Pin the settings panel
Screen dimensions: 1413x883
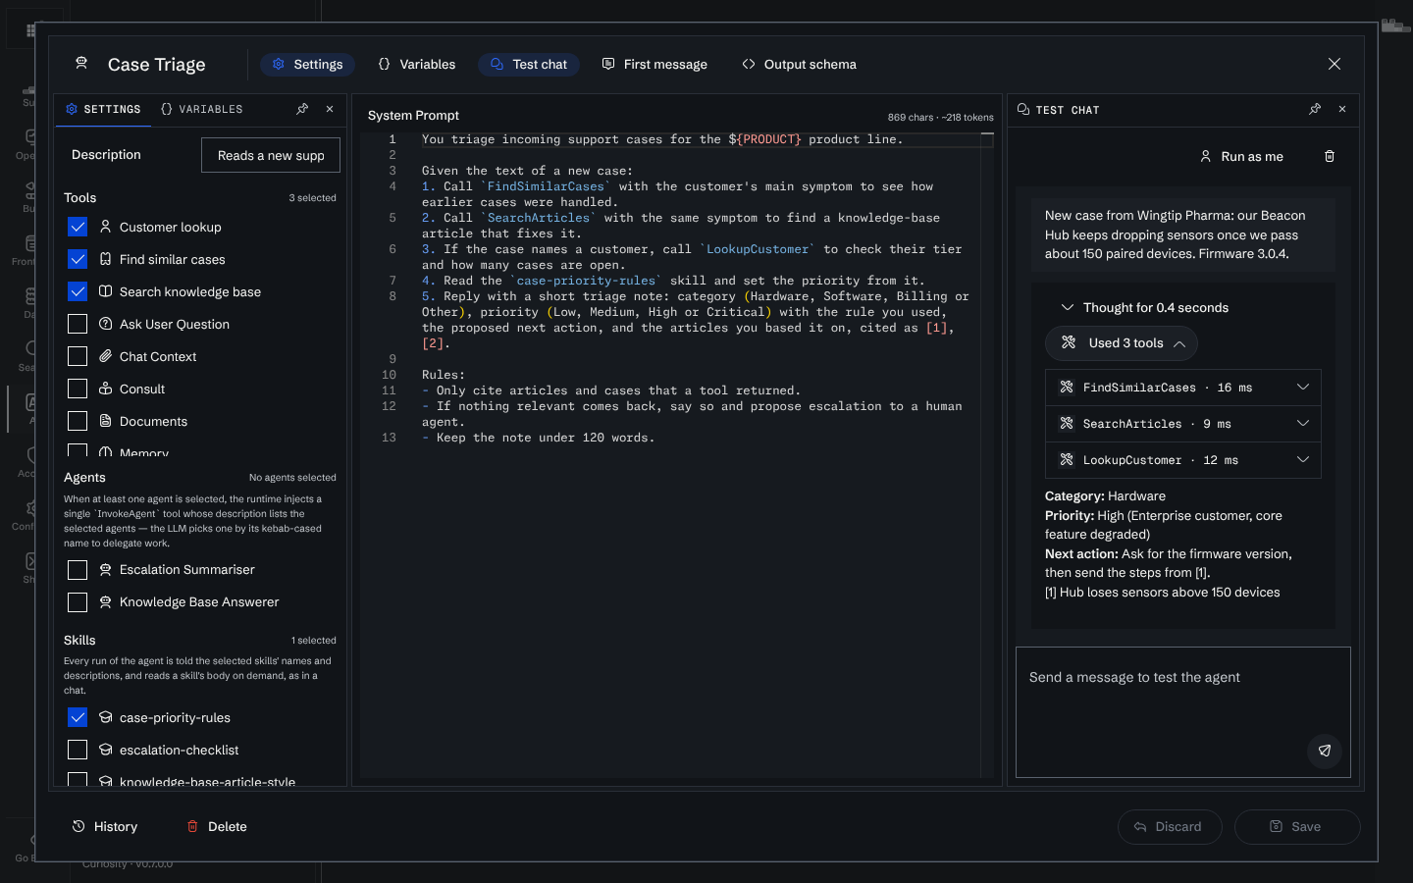tap(302, 109)
